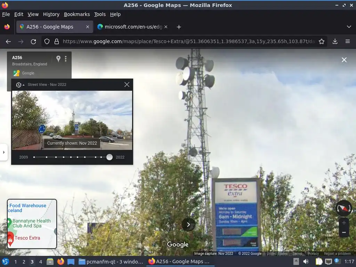Viewport: 356px width, 267px height.
Task: Show tracking protection shield details
Action: [47, 42]
